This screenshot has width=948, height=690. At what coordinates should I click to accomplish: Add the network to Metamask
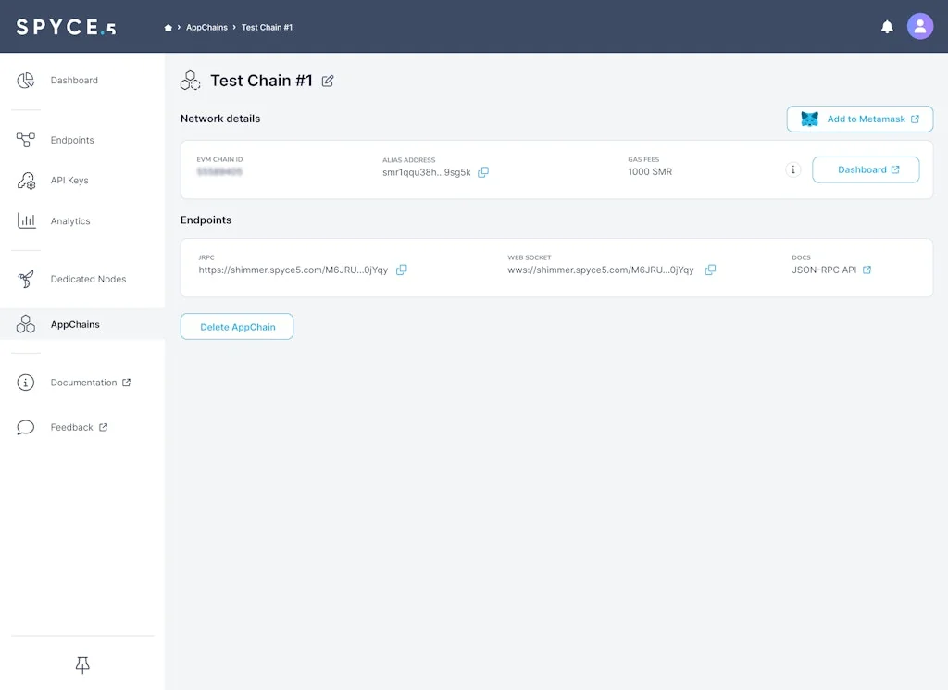(x=859, y=119)
